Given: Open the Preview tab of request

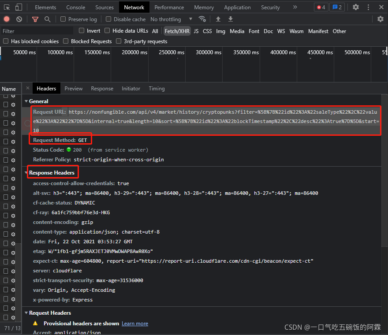Looking at the screenshot, I should coord(74,88).
